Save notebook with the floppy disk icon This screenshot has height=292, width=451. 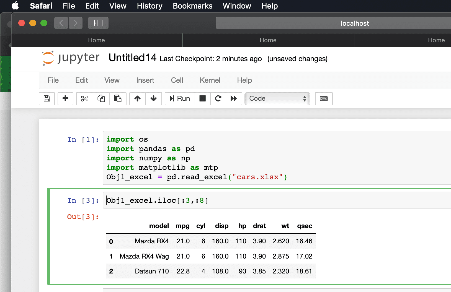pos(47,98)
